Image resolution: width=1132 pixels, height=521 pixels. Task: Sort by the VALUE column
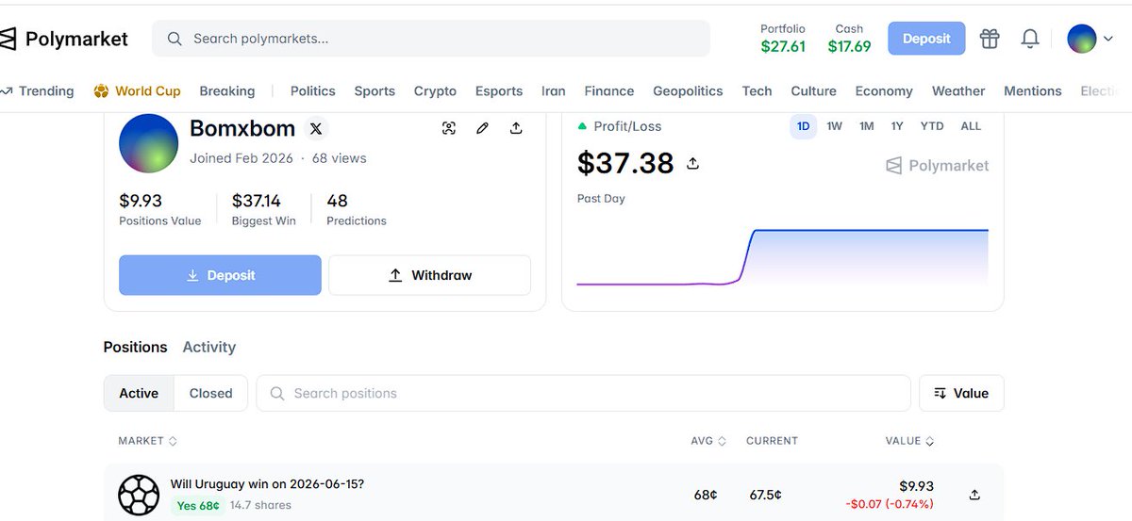click(909, 441)
